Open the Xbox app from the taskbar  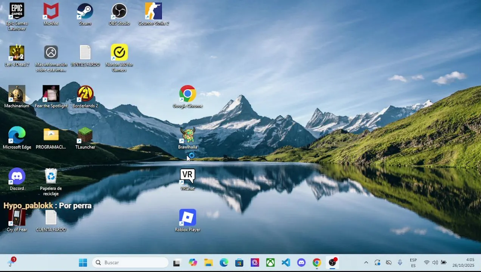pos(270,263)
